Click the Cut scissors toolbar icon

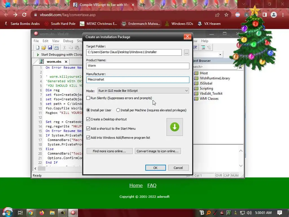(64, 47)
